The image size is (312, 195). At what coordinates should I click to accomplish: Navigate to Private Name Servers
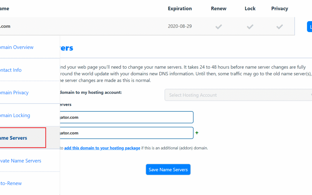pos(21,161)
